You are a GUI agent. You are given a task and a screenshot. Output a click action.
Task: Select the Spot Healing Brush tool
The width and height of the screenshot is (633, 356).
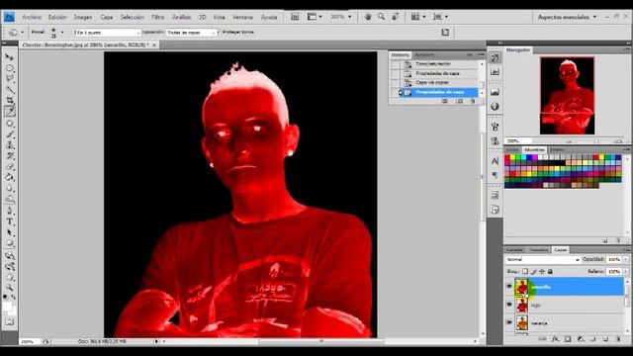(x=9, y=123)
